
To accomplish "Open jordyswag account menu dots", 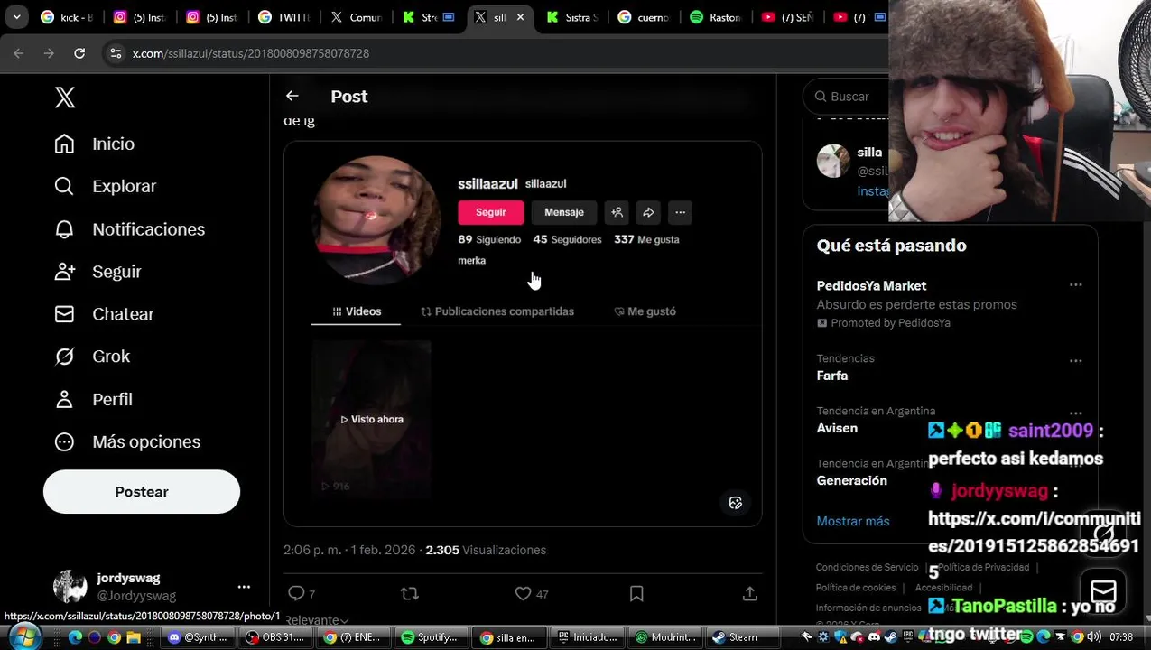I will pos(244,587).
